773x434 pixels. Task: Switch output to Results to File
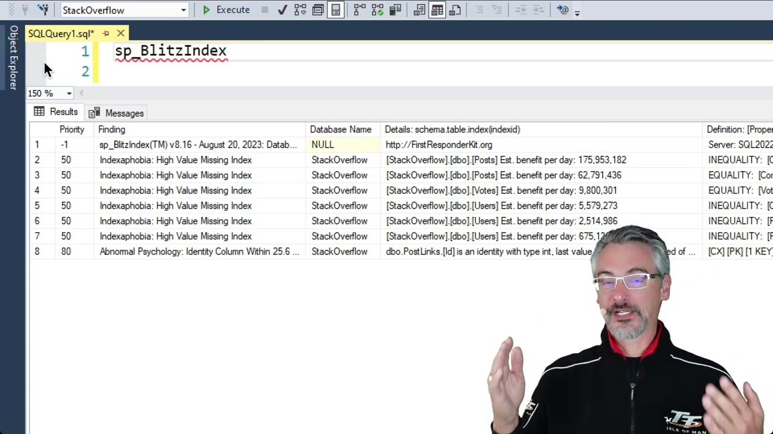[455, 10]
